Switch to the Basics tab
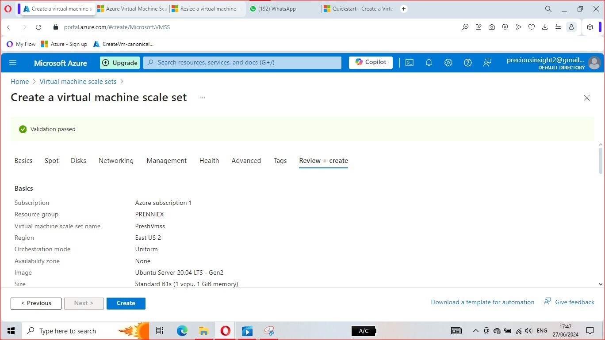The width and height of the screenshot is (605, 340). [x=23, y=161]
